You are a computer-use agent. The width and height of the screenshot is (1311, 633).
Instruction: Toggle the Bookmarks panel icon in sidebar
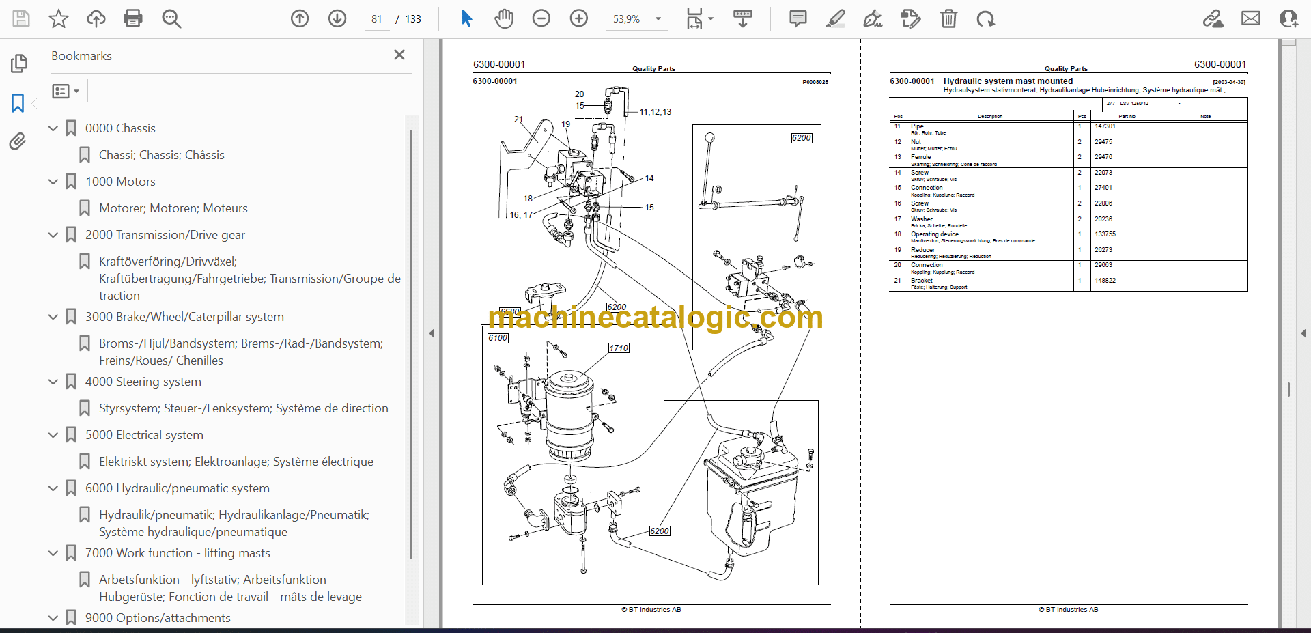point(18,103)
